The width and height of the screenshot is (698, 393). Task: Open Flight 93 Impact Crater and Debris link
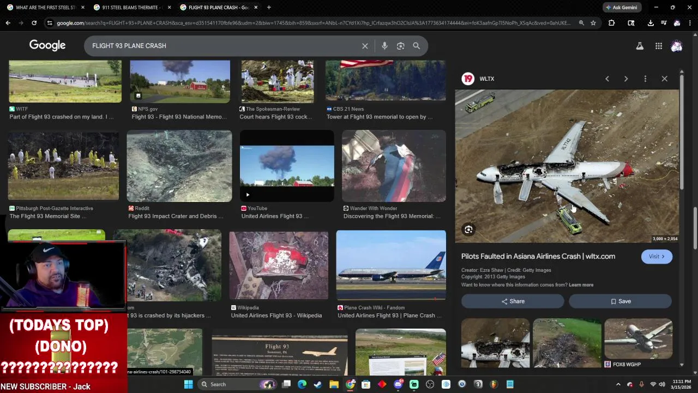coord(176,216)
